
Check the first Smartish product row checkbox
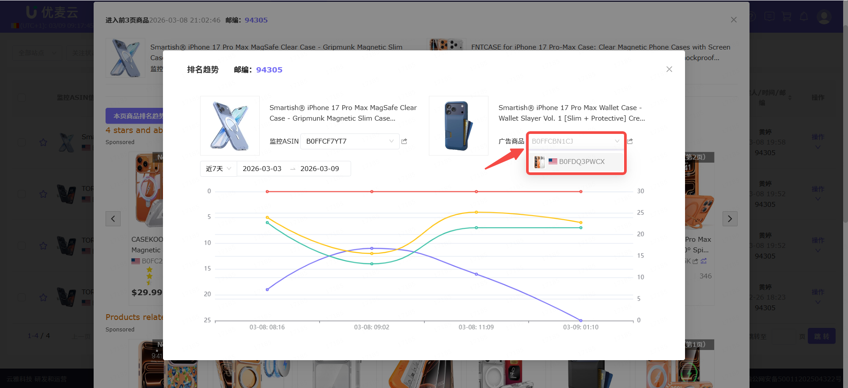pyautogui.click(x=22, y=142)
